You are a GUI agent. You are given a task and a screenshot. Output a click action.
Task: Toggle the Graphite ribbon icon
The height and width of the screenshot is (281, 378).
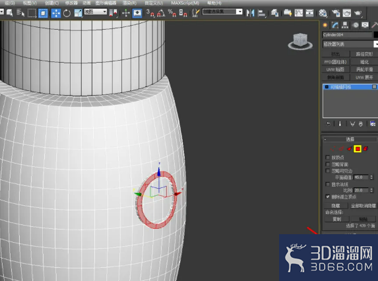pos(288,13)
